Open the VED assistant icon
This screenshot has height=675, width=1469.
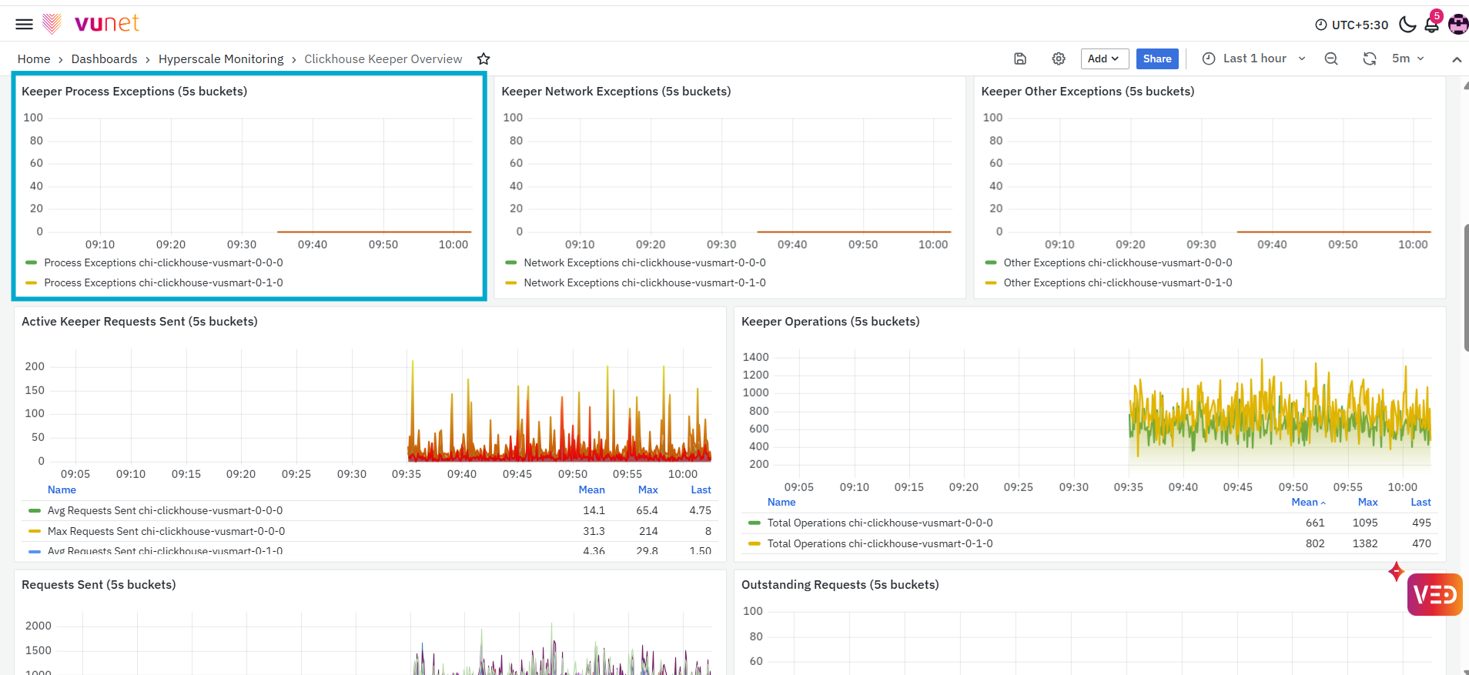1434,594
